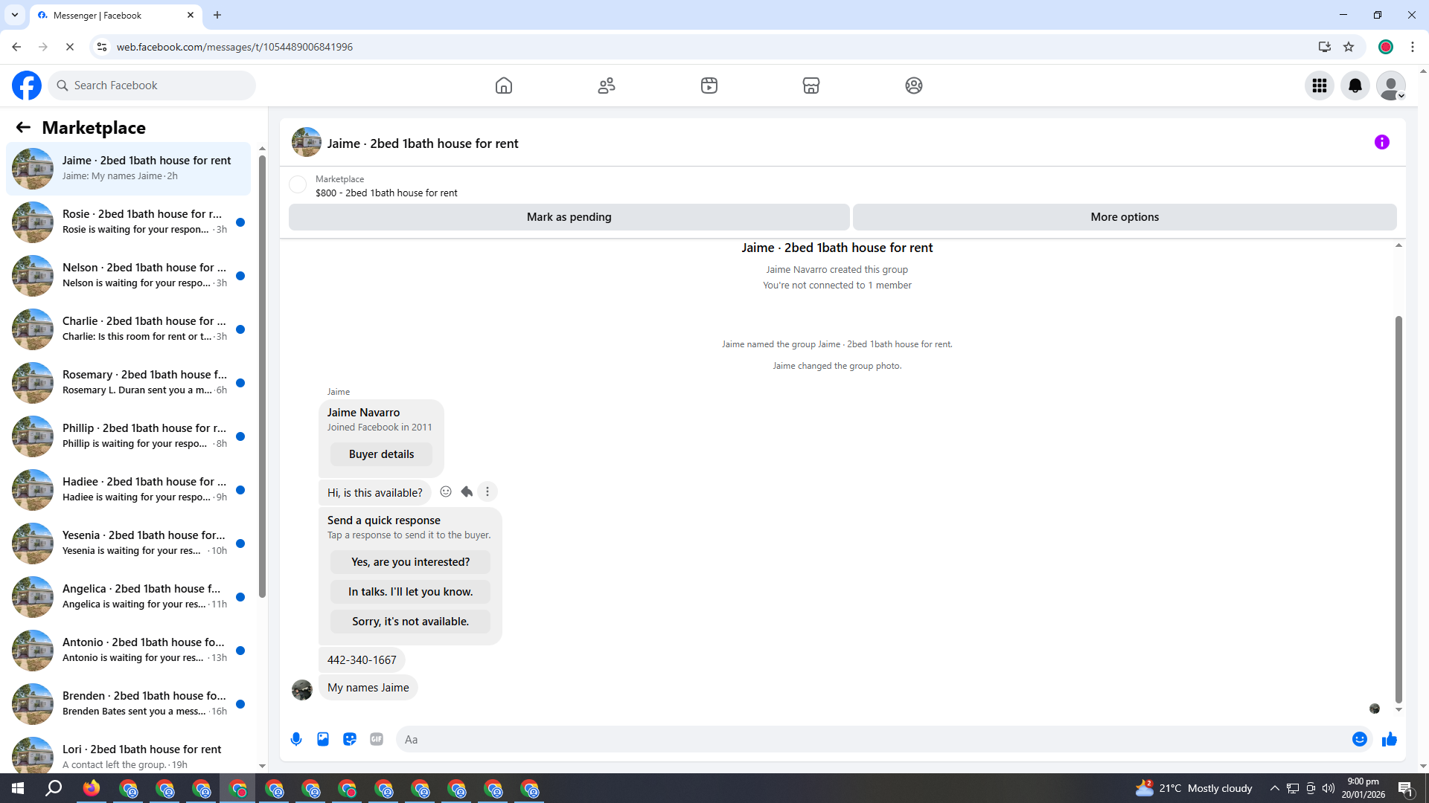Viewport: 1429px width, 803px height.
Task: Open the Facebook logo home link
Action: [27, 86]
